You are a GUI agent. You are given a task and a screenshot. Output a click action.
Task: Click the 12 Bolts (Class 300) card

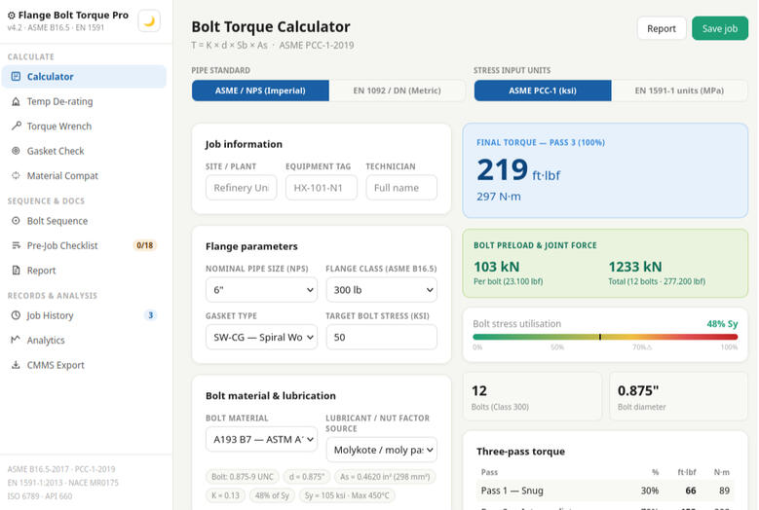[x=532, y=396]
